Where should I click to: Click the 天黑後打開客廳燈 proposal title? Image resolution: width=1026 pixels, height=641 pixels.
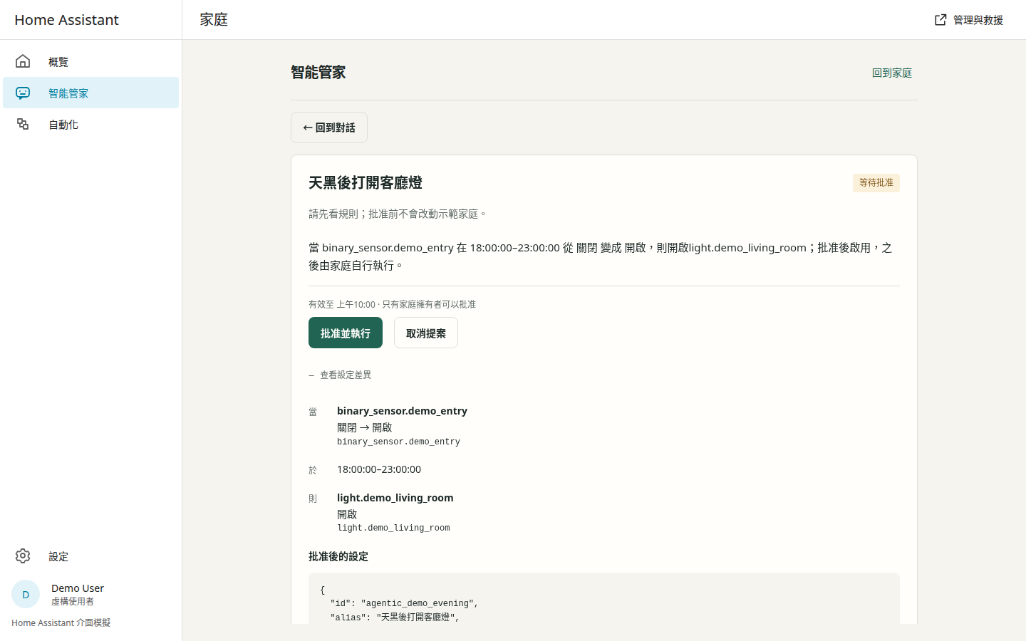[366, 182]
